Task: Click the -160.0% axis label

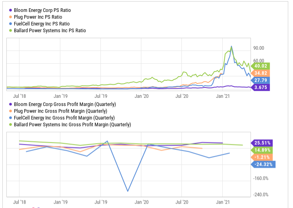Action: [261, 178]
